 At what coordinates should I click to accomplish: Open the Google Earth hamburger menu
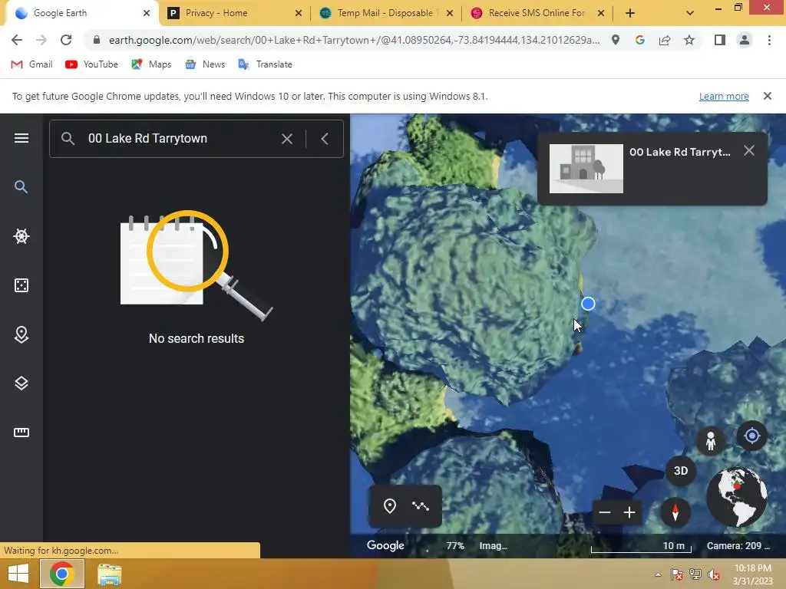coord(21,138)
